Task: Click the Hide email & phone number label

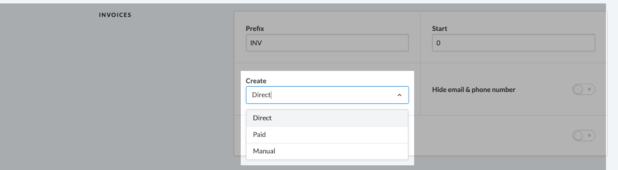Action: [x=474, y=90]
